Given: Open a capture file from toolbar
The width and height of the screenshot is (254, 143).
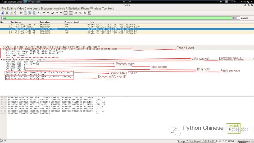Looking at the screenshot, I should pos(21,13).
